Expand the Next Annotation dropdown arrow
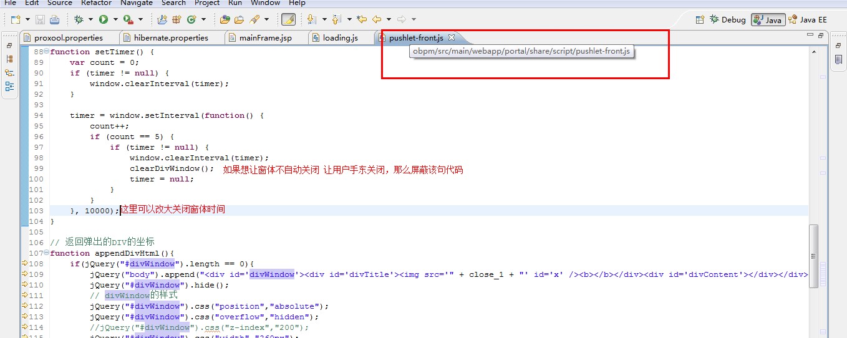Screen dimensions: 847x338 (x=323, y=20)
